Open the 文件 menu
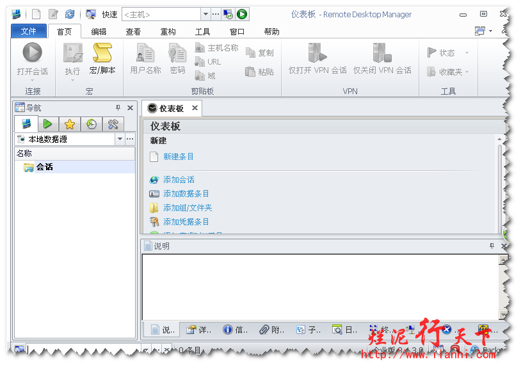 click(29, 31)
